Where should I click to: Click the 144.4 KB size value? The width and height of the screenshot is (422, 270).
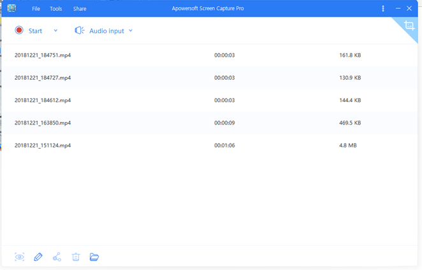click(350, 100)
